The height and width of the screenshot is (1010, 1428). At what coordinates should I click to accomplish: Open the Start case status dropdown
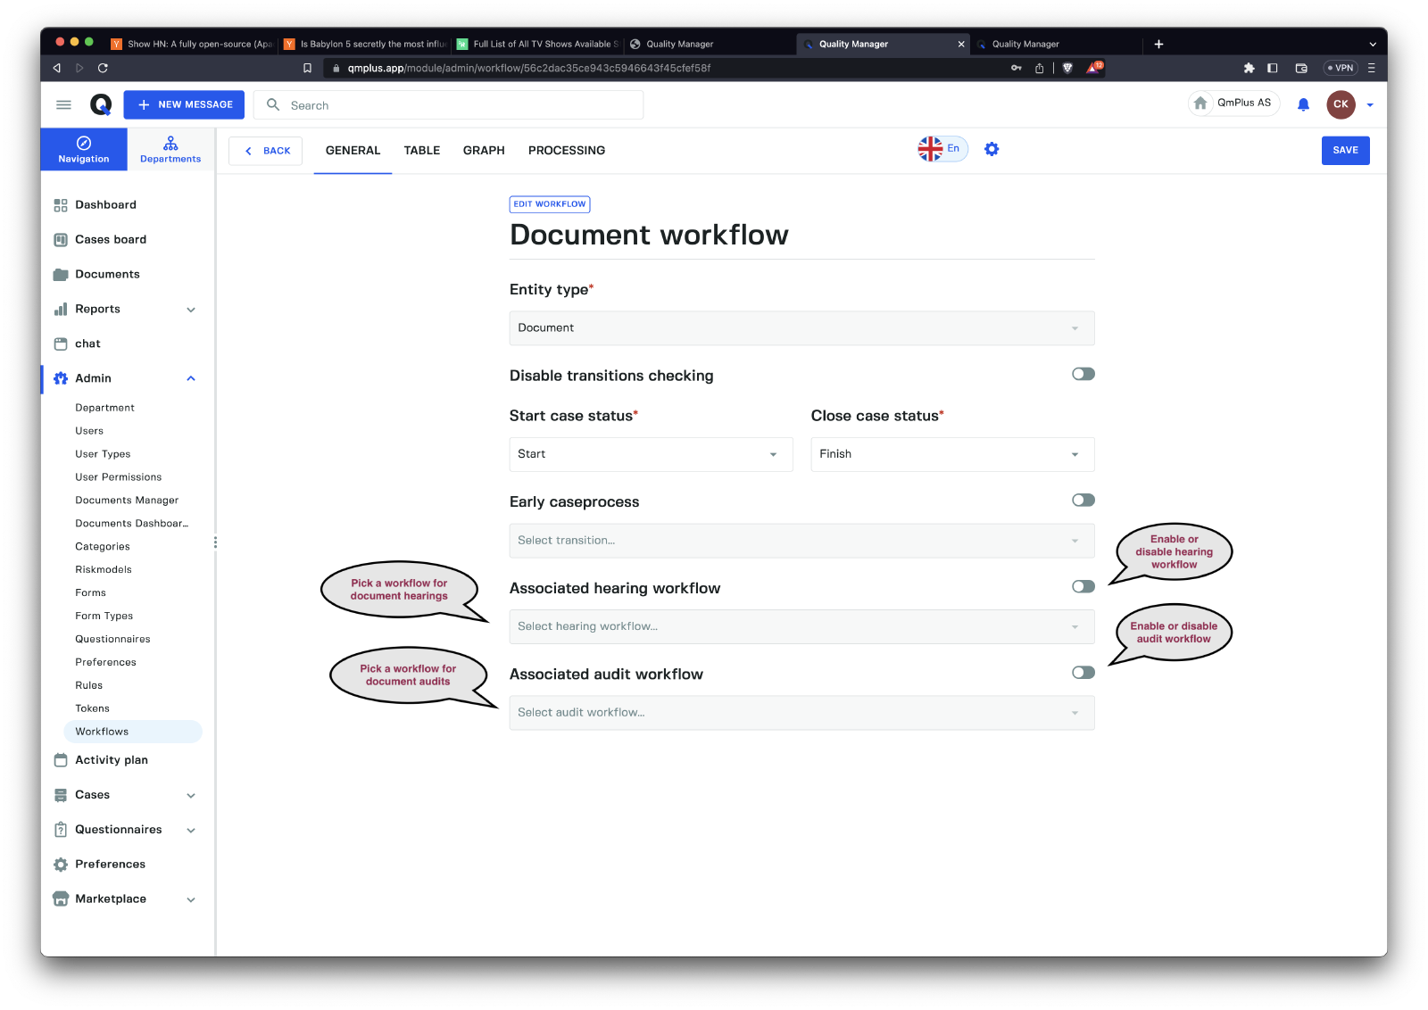[650, 454]
